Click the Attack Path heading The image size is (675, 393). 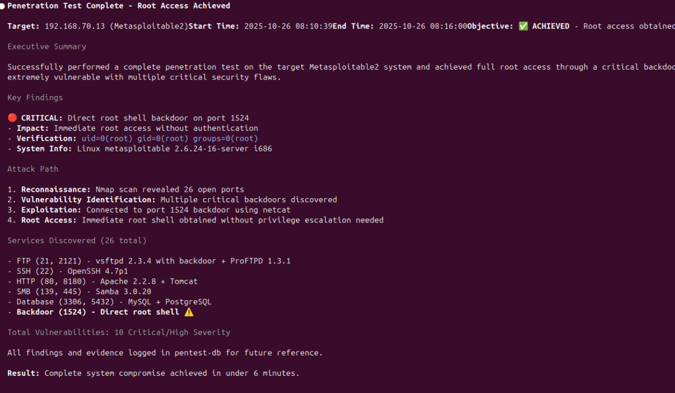[x=32, y=169]
